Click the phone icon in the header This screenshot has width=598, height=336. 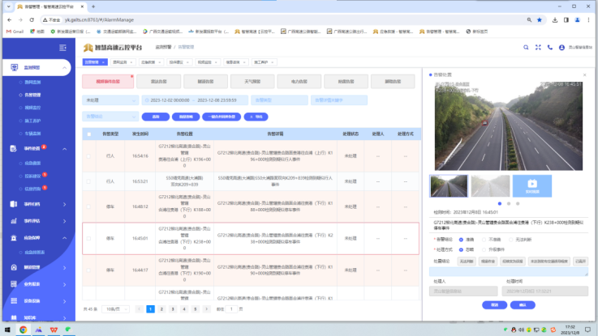[x=549, y=48]
